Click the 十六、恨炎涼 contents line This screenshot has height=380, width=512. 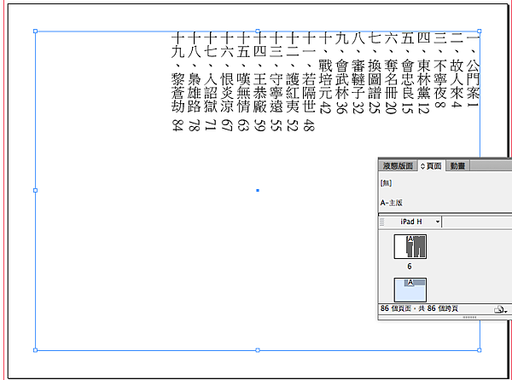click(x=227, y=82)
